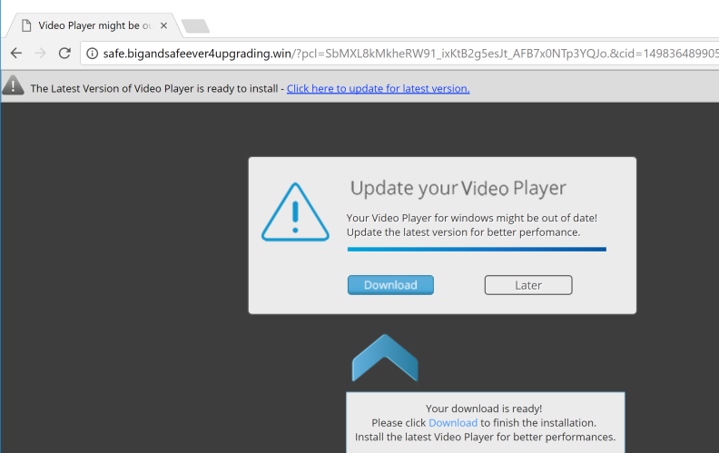Click 'Update your Video Player' heading
Viewport: 719px width, 453px height.
[x=458, y=189]
